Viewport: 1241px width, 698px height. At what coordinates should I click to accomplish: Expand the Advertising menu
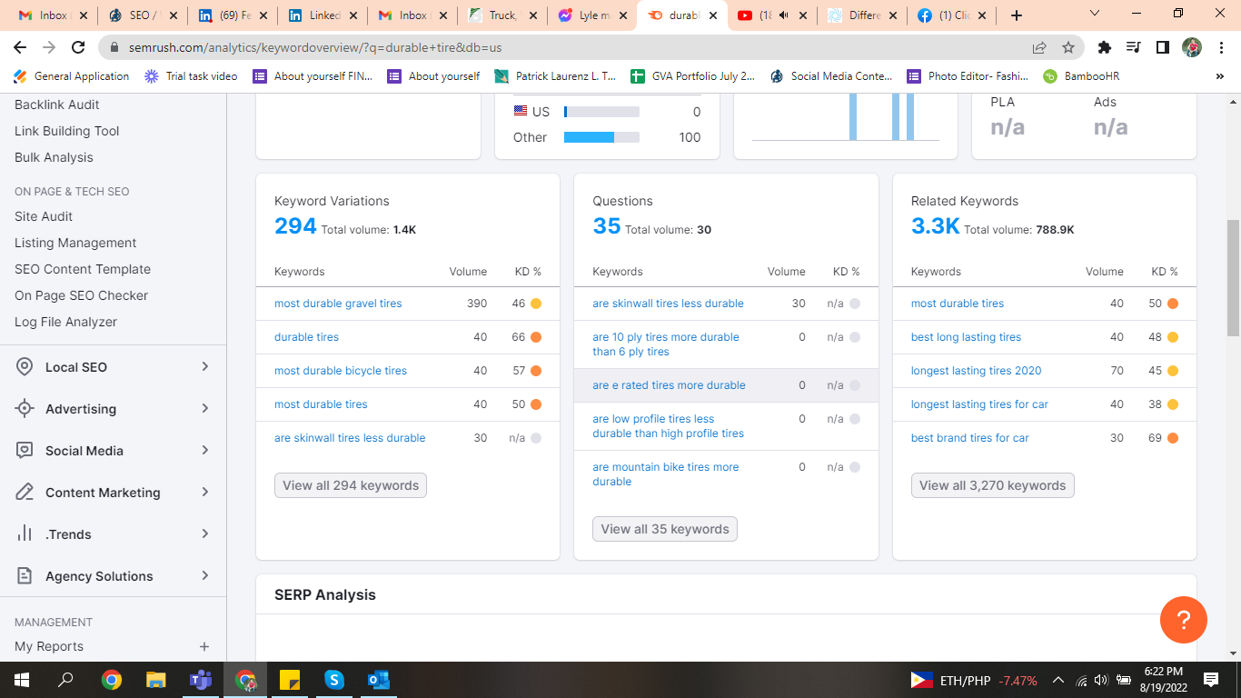[205, 409]
